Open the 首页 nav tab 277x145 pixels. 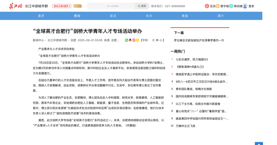point(41,16)
